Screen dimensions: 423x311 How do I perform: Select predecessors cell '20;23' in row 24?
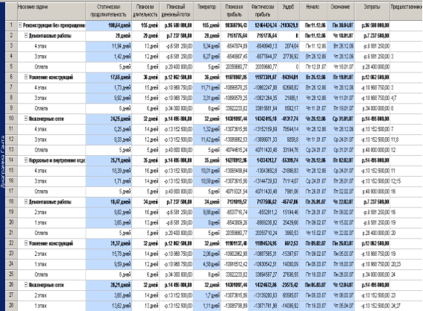coord(407,264)
